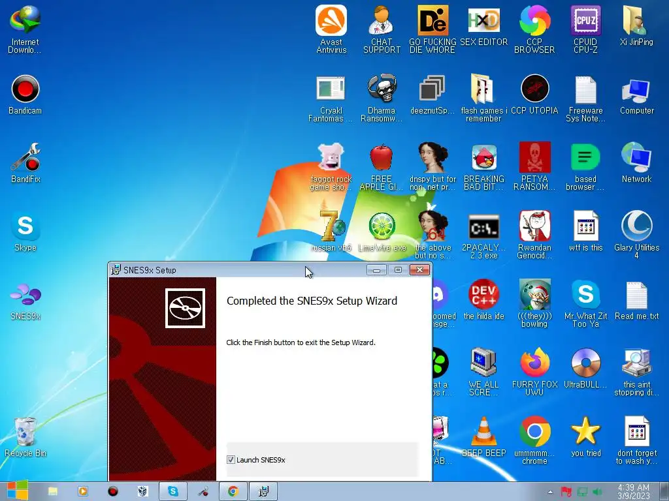The width and height of the screenshot is (669, 501).
Task: Select the CCP BROWSER icon
Action: point(534,29)
